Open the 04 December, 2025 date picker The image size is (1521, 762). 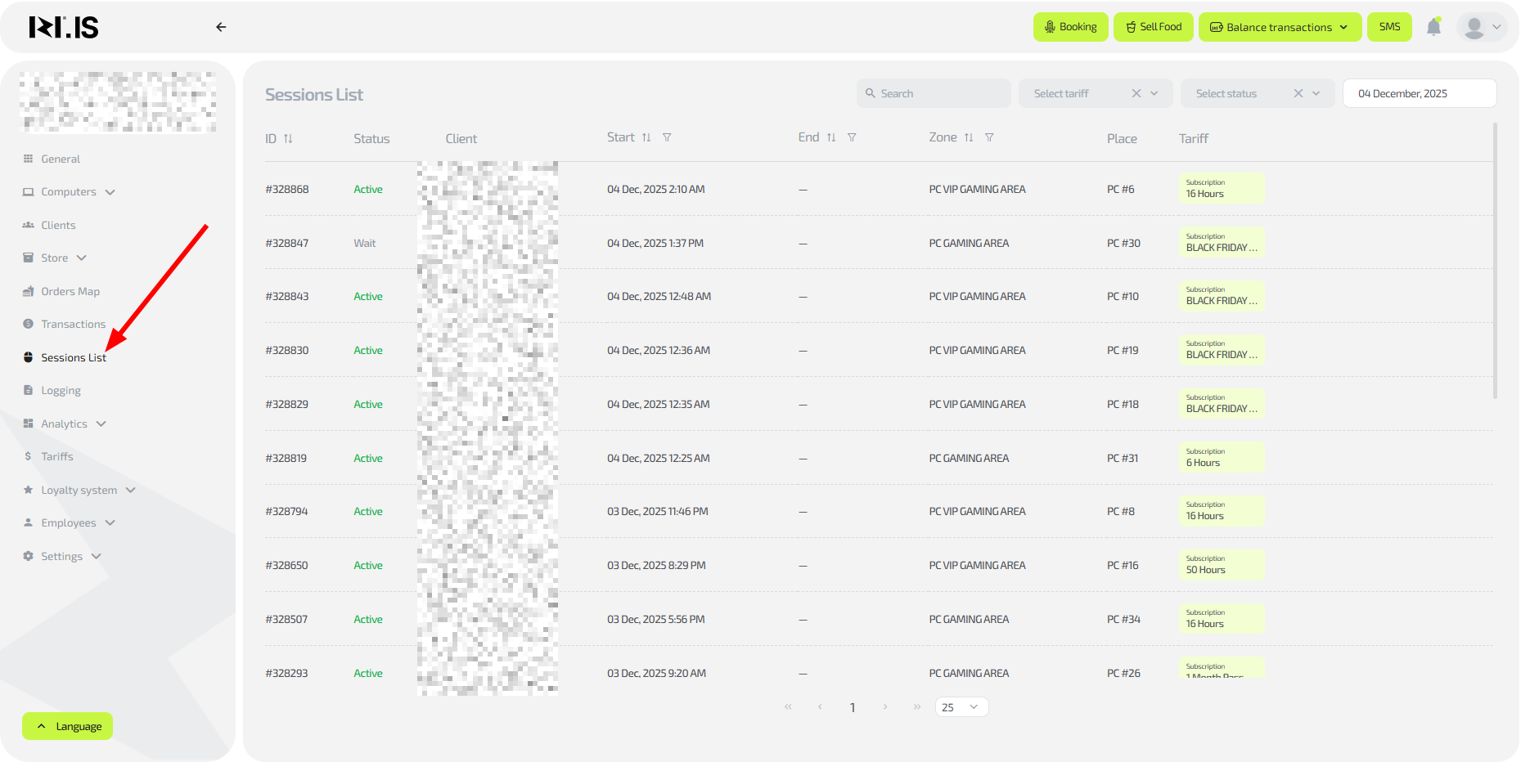pos(1419,93)
